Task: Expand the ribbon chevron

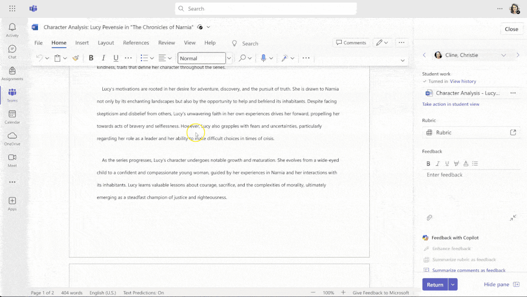Action: coord(403,61)
